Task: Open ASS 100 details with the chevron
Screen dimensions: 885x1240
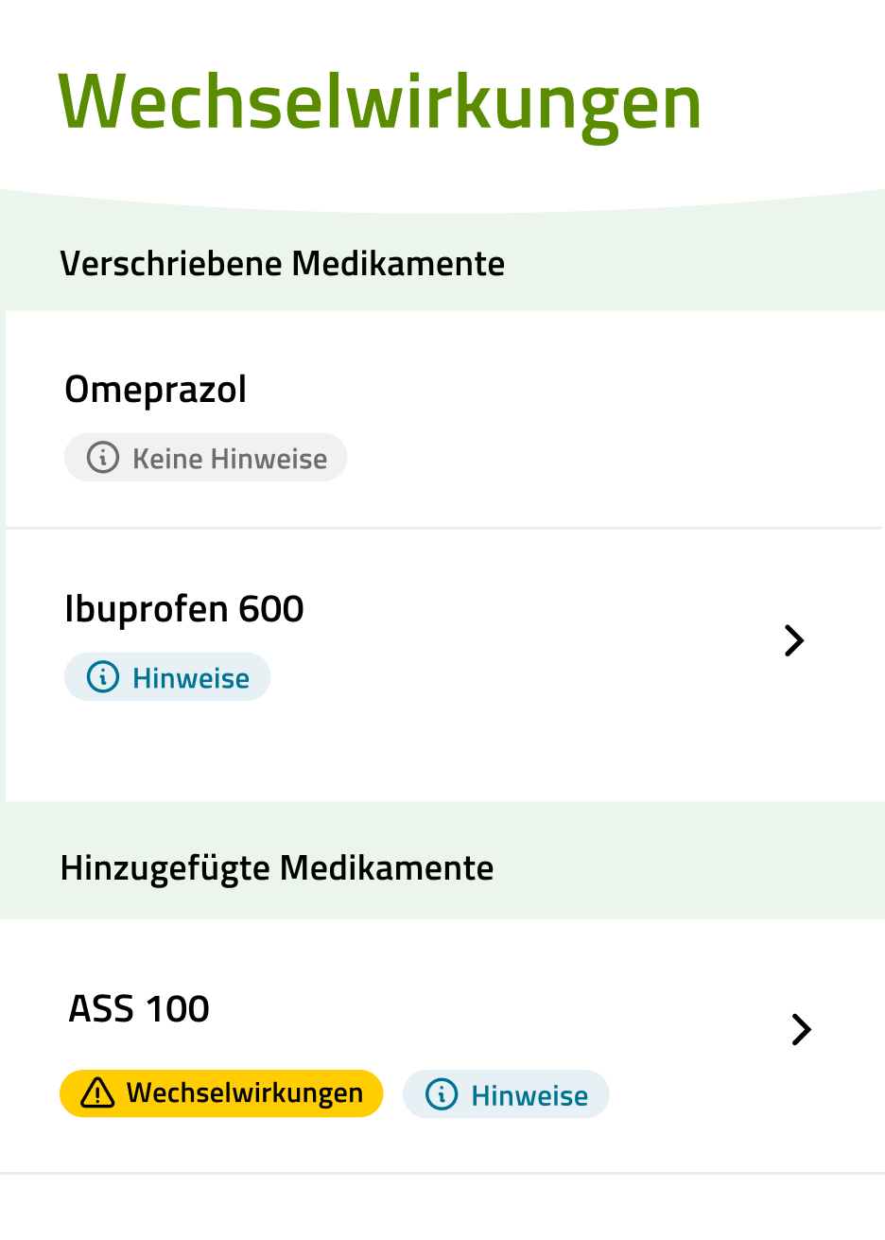Action: pyautogui.click(x=801, y=1029)
